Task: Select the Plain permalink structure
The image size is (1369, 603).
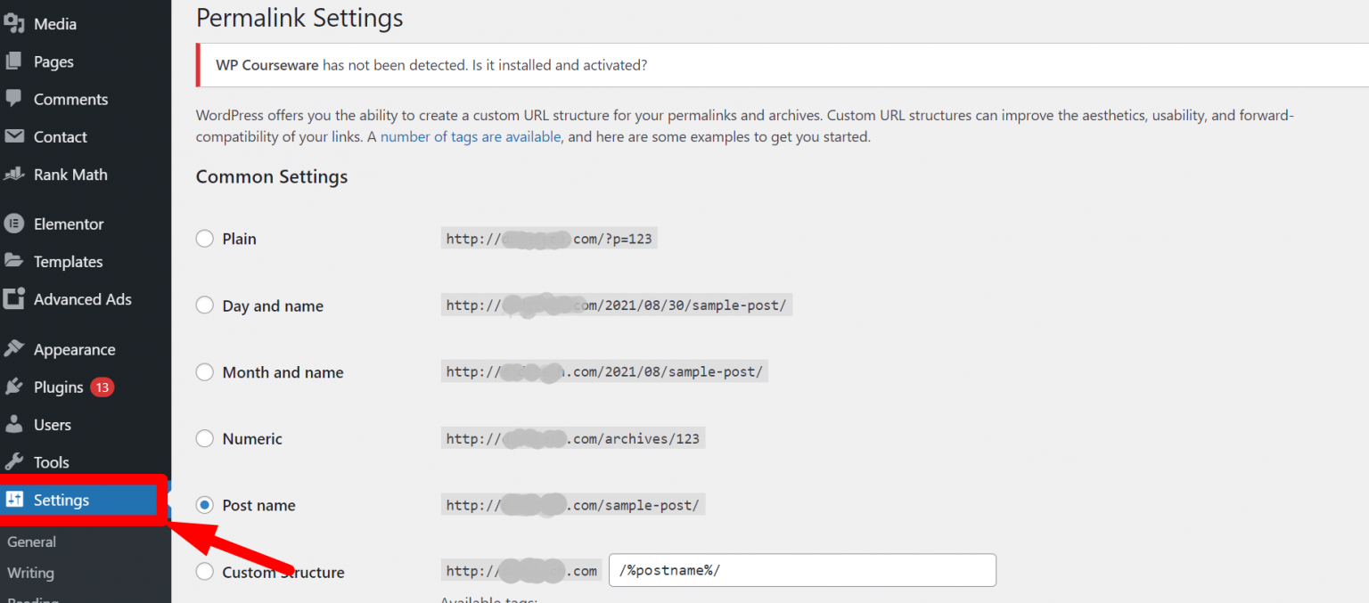Action: click(x=204, y=239)
